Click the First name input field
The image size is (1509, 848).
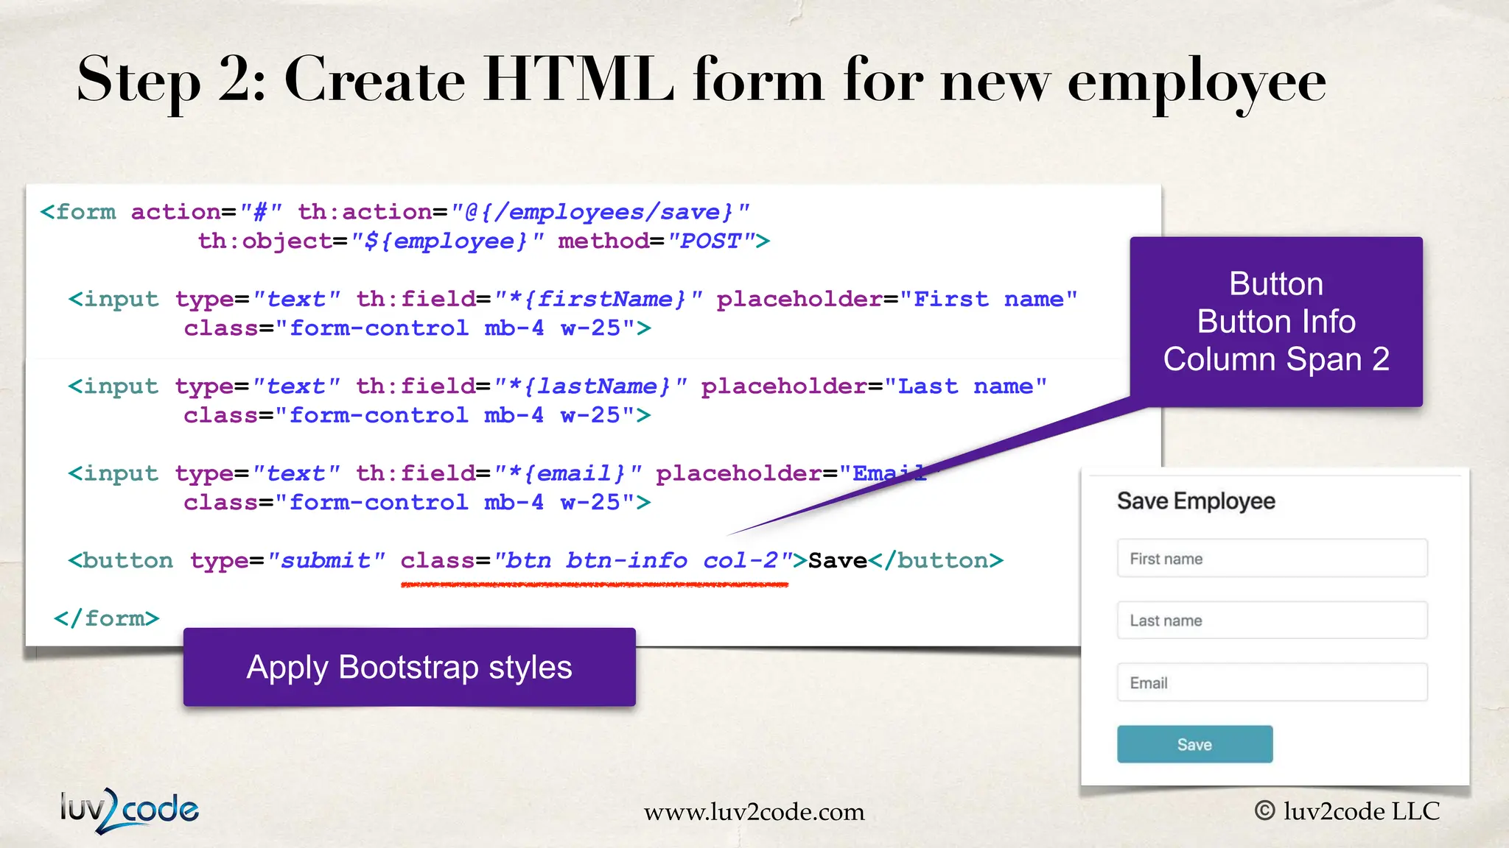tap(1272, 559)
